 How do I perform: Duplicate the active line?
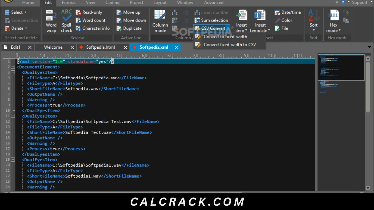(x=129, y=28)
